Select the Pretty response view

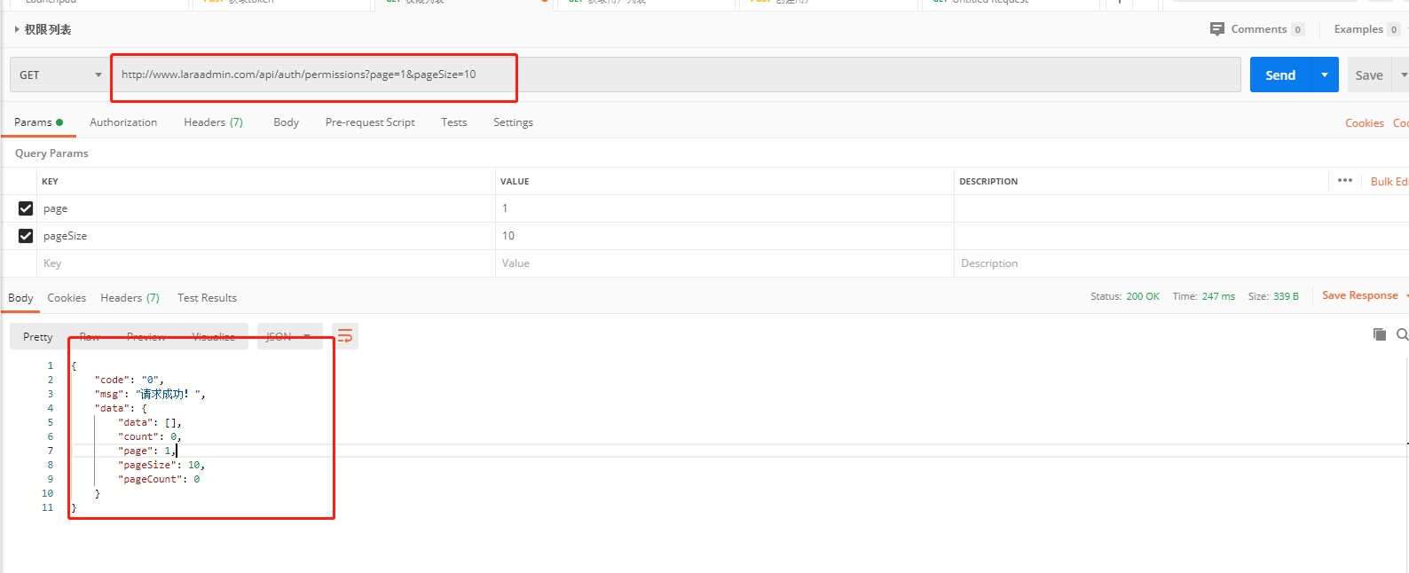[38, 337]
